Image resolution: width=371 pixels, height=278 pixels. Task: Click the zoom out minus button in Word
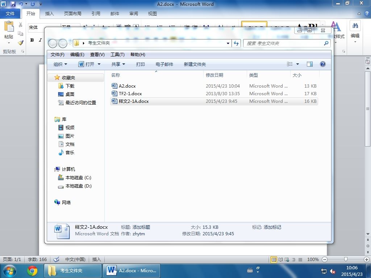(x=325, y=259)
